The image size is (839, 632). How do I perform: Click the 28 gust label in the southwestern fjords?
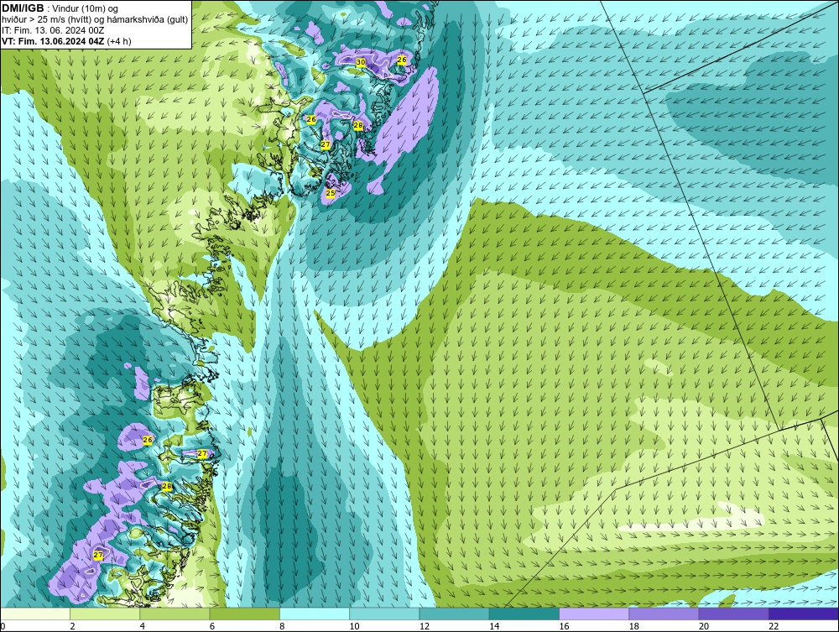166,487
